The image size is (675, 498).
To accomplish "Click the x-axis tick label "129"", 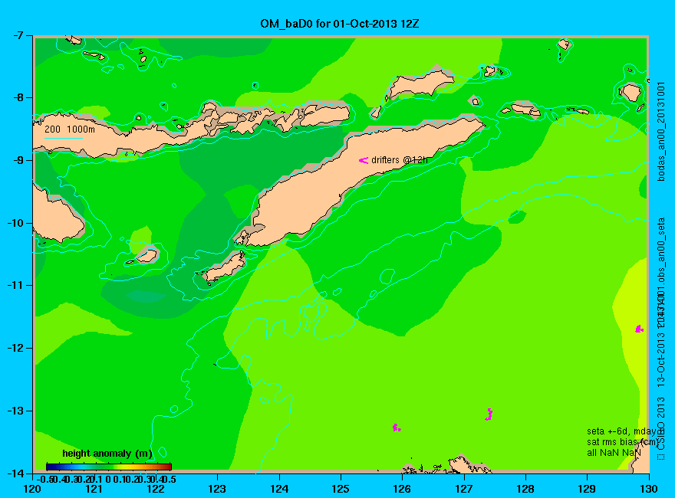I will tap(588, 489).
